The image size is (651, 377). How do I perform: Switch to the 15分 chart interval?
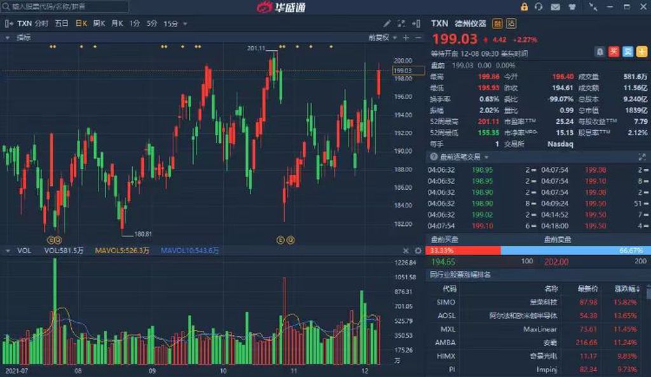click(x=170, y=23)
